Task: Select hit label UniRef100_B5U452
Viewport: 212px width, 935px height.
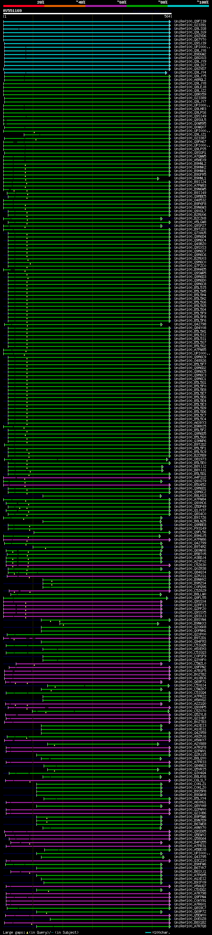Action: [x=190, y=485]
